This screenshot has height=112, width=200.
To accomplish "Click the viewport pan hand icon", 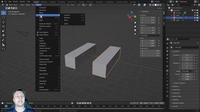I will point(135,26).
